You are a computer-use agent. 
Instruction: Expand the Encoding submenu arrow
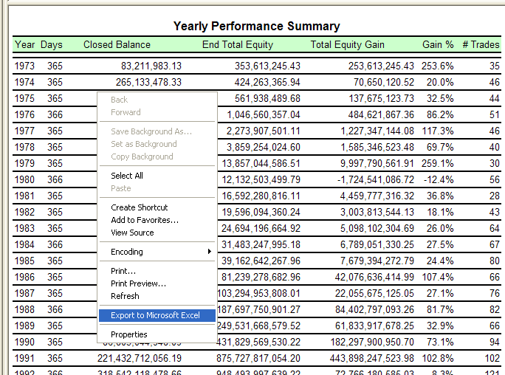tap(210, 252)
